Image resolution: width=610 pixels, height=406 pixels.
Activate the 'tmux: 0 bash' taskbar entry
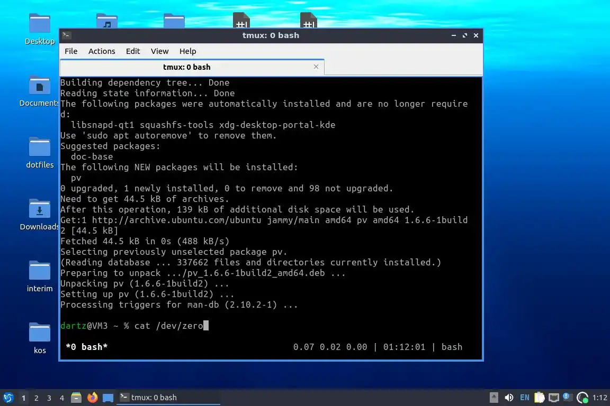[168, 398]
